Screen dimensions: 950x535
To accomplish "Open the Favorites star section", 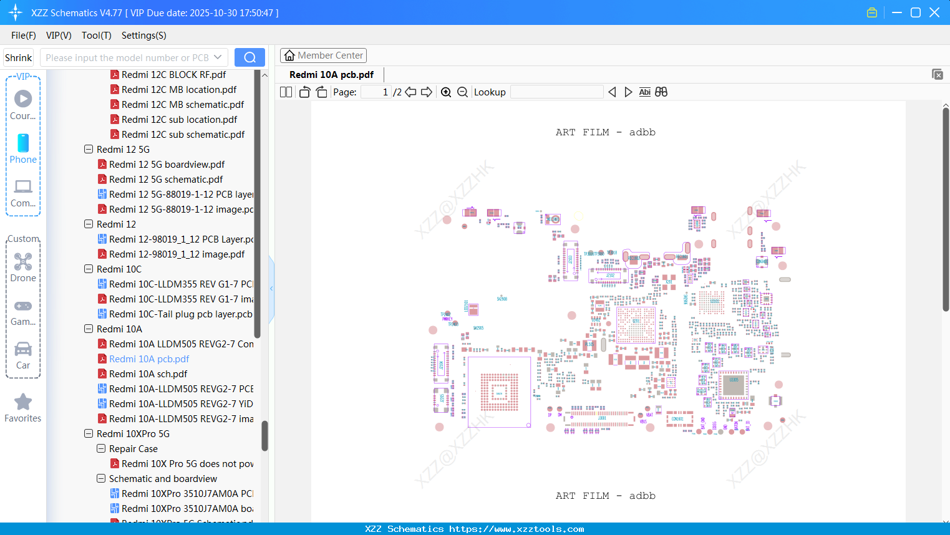I will [23, 408].
